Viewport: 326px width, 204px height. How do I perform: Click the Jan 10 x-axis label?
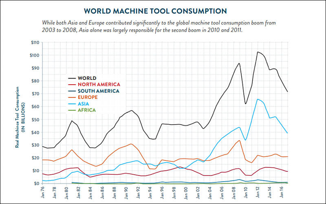coord(246,192)
